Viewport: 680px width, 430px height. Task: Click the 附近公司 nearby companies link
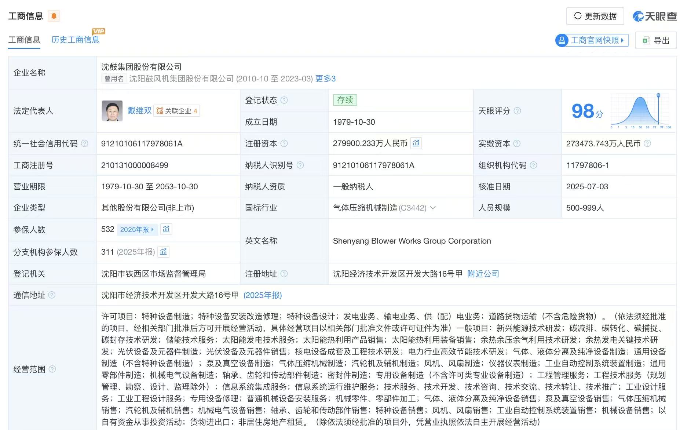pos(483,274)
